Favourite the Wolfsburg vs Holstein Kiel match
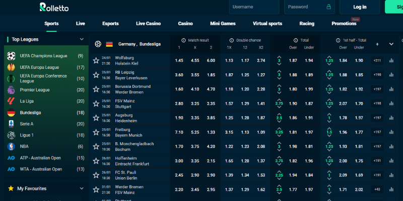The width and height of the screenshot is (403, 201). pyautogui.click(x=96, y=60)
